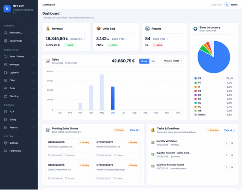Click the F / A finance icon
This screenshot has height=190, width=242.
point(6,112)
